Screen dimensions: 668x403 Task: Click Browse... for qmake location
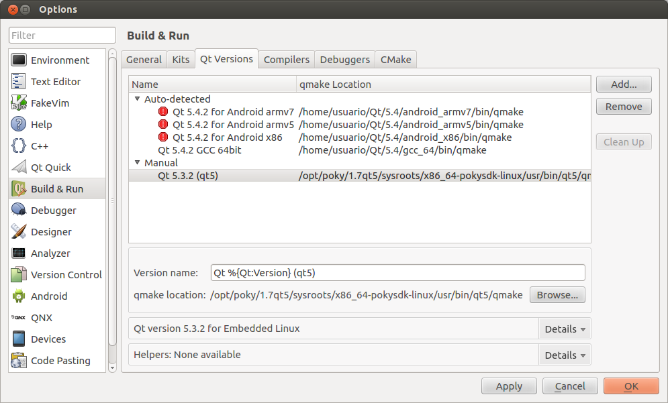[557, 295]
